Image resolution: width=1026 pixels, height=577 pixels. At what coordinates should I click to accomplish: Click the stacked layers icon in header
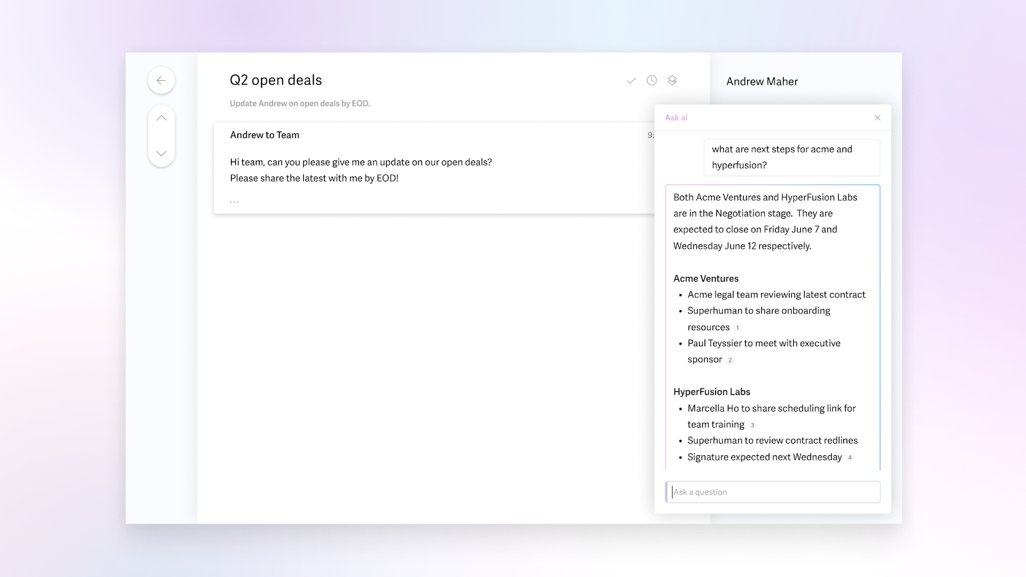(x=672, y=80)
